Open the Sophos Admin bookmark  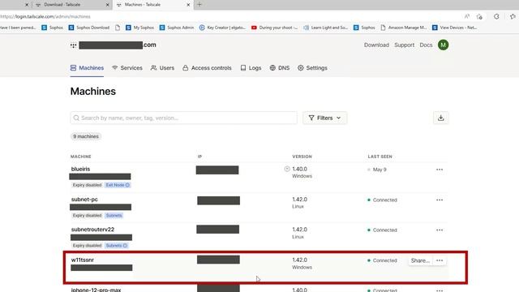point(177,28)
